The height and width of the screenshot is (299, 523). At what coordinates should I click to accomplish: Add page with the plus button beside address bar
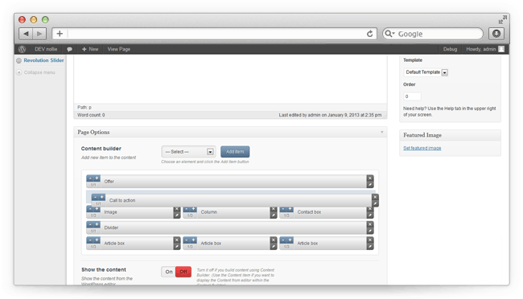click(x=60, y=34)
